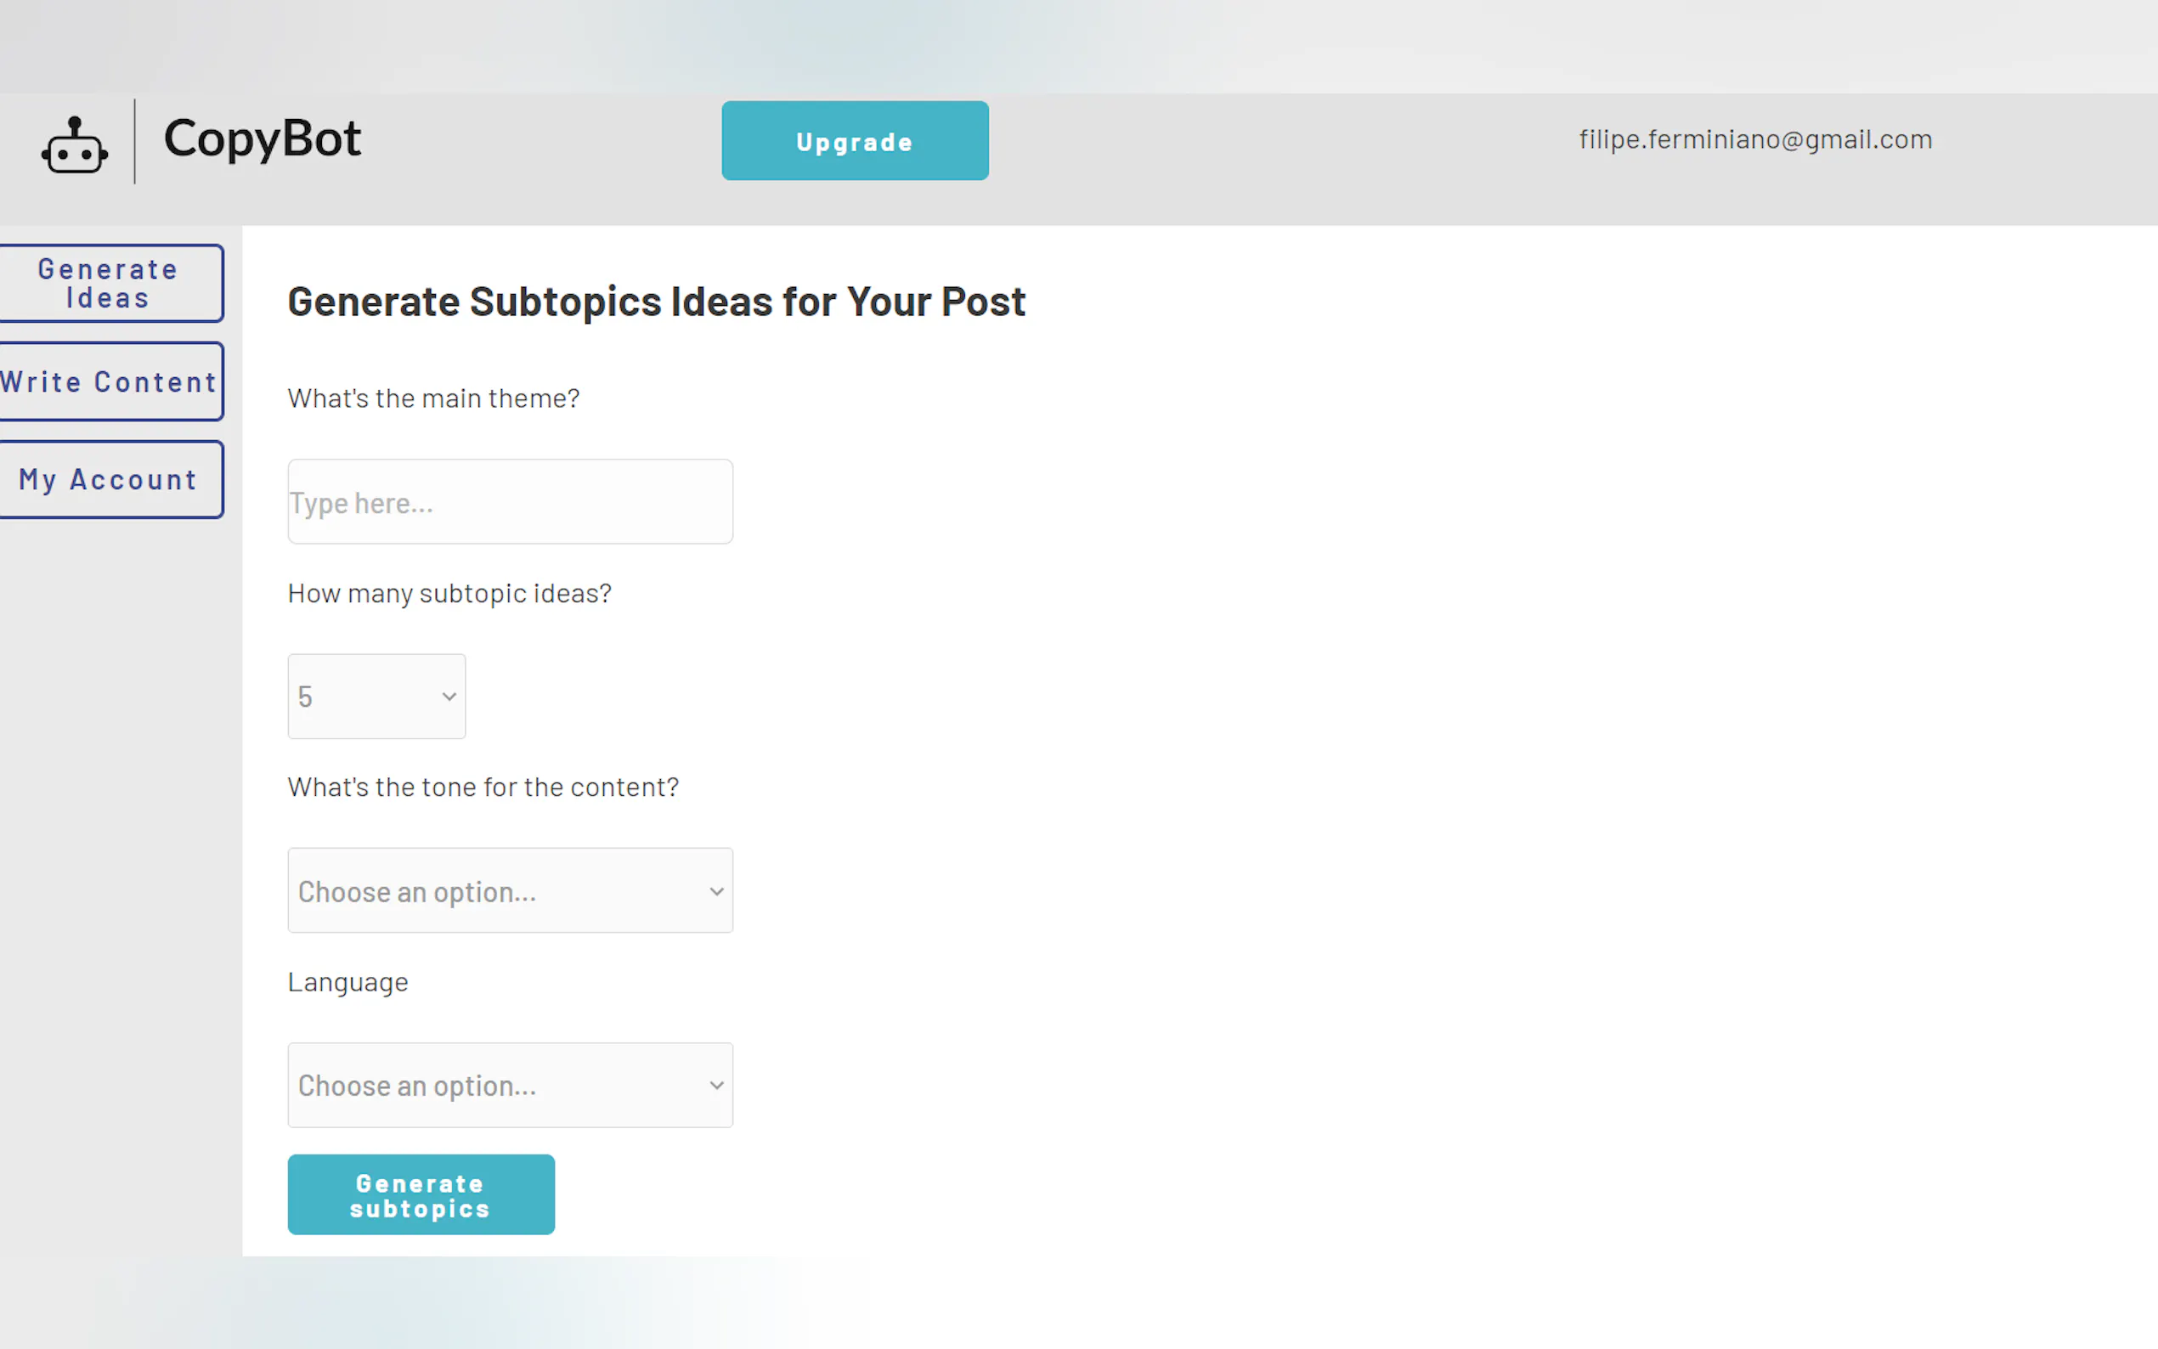Screen dimensions: 2158x1349
Task: Click the 'Language' field label
Action: pos(347,982)
